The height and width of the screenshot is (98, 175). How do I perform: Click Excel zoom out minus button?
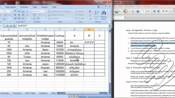pyautogui.click(x=87, y=96)
